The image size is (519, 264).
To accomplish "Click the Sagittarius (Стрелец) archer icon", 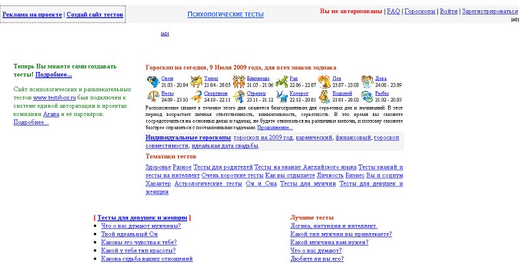I will click(239, 97).
